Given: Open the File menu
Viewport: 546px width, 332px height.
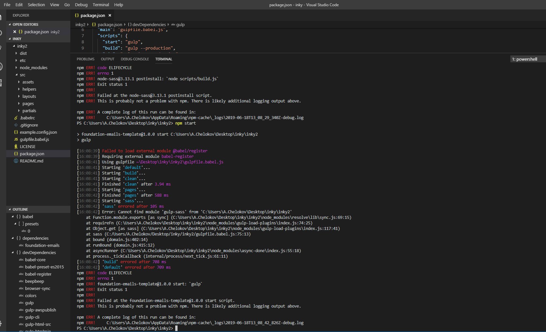Looking at the screenshot, I should coord(7,5).
